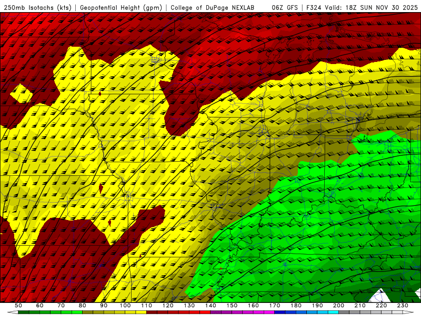Click the 170 kt label on color scale

pyautogui.click(x=275, y=306)
